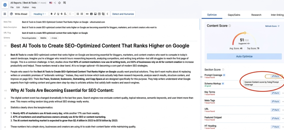284x130 pixels.
Task: Click the embed media icon in the toolbar
Action: (99, 14)
